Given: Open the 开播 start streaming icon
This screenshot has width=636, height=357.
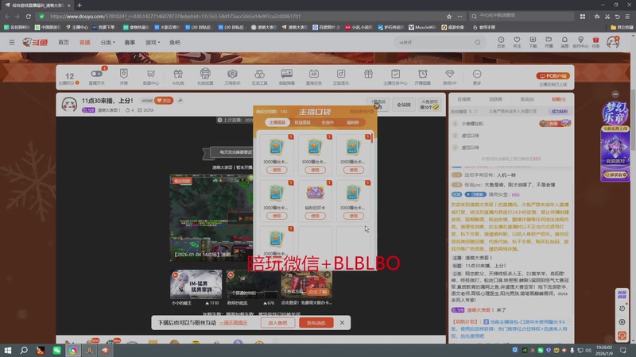Looking at the screenshot, I should tap(549, 42).
